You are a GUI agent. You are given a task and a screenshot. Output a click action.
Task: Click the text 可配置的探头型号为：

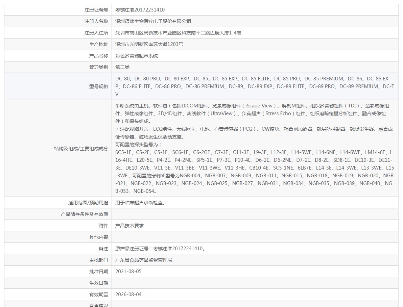[139, 145]
